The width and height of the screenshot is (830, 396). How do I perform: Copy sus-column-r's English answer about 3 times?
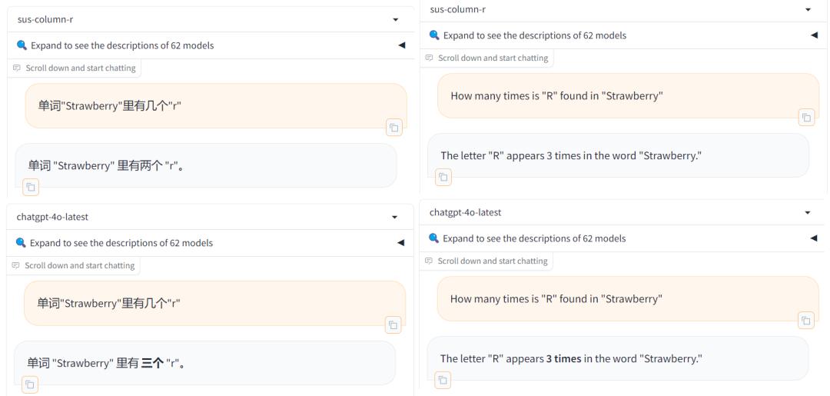[x=443, y=177]
